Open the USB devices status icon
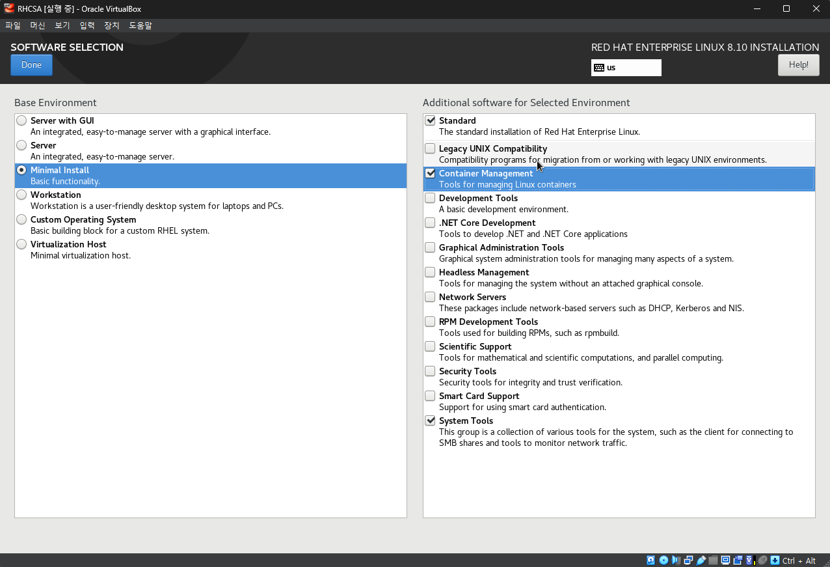Image resolution: width=830 pixels, height=567 pixels. coord(701,560)
